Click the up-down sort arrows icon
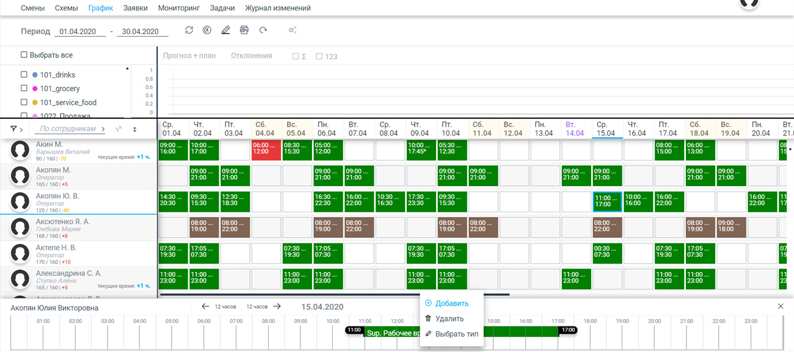The height and width of the screenshot is (352, 794). (135, 129)
